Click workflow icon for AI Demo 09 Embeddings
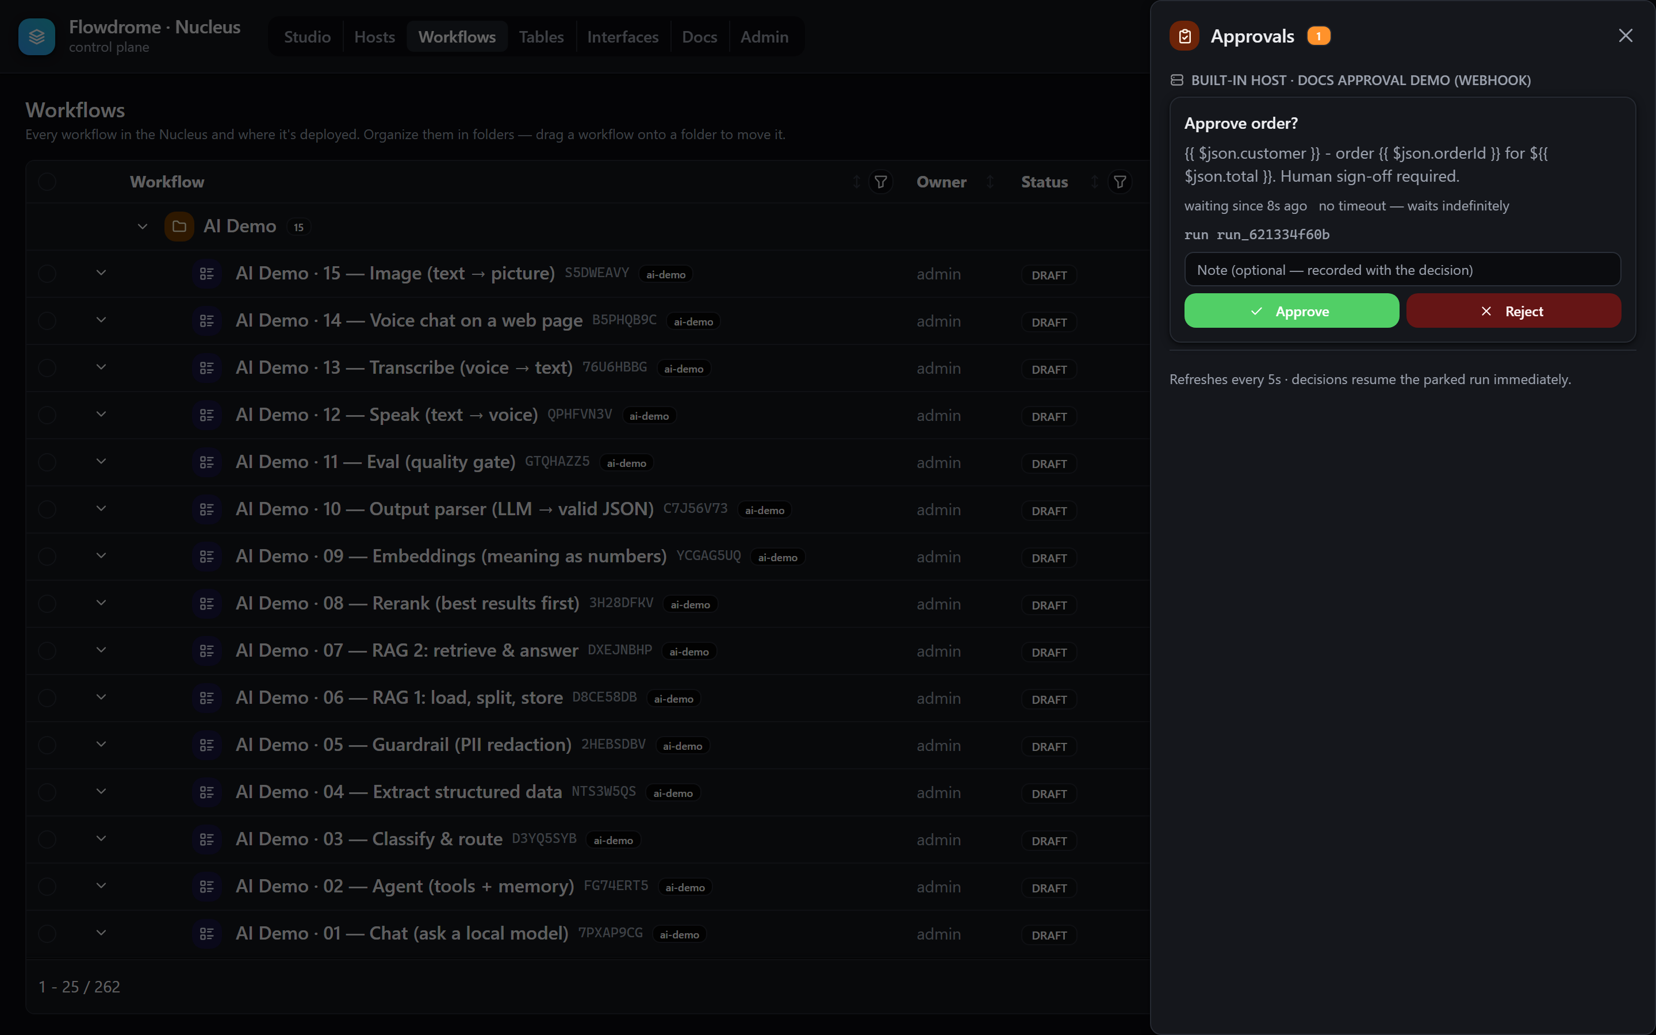This screenshot has height=1035, width=1656. click(206, 557)
